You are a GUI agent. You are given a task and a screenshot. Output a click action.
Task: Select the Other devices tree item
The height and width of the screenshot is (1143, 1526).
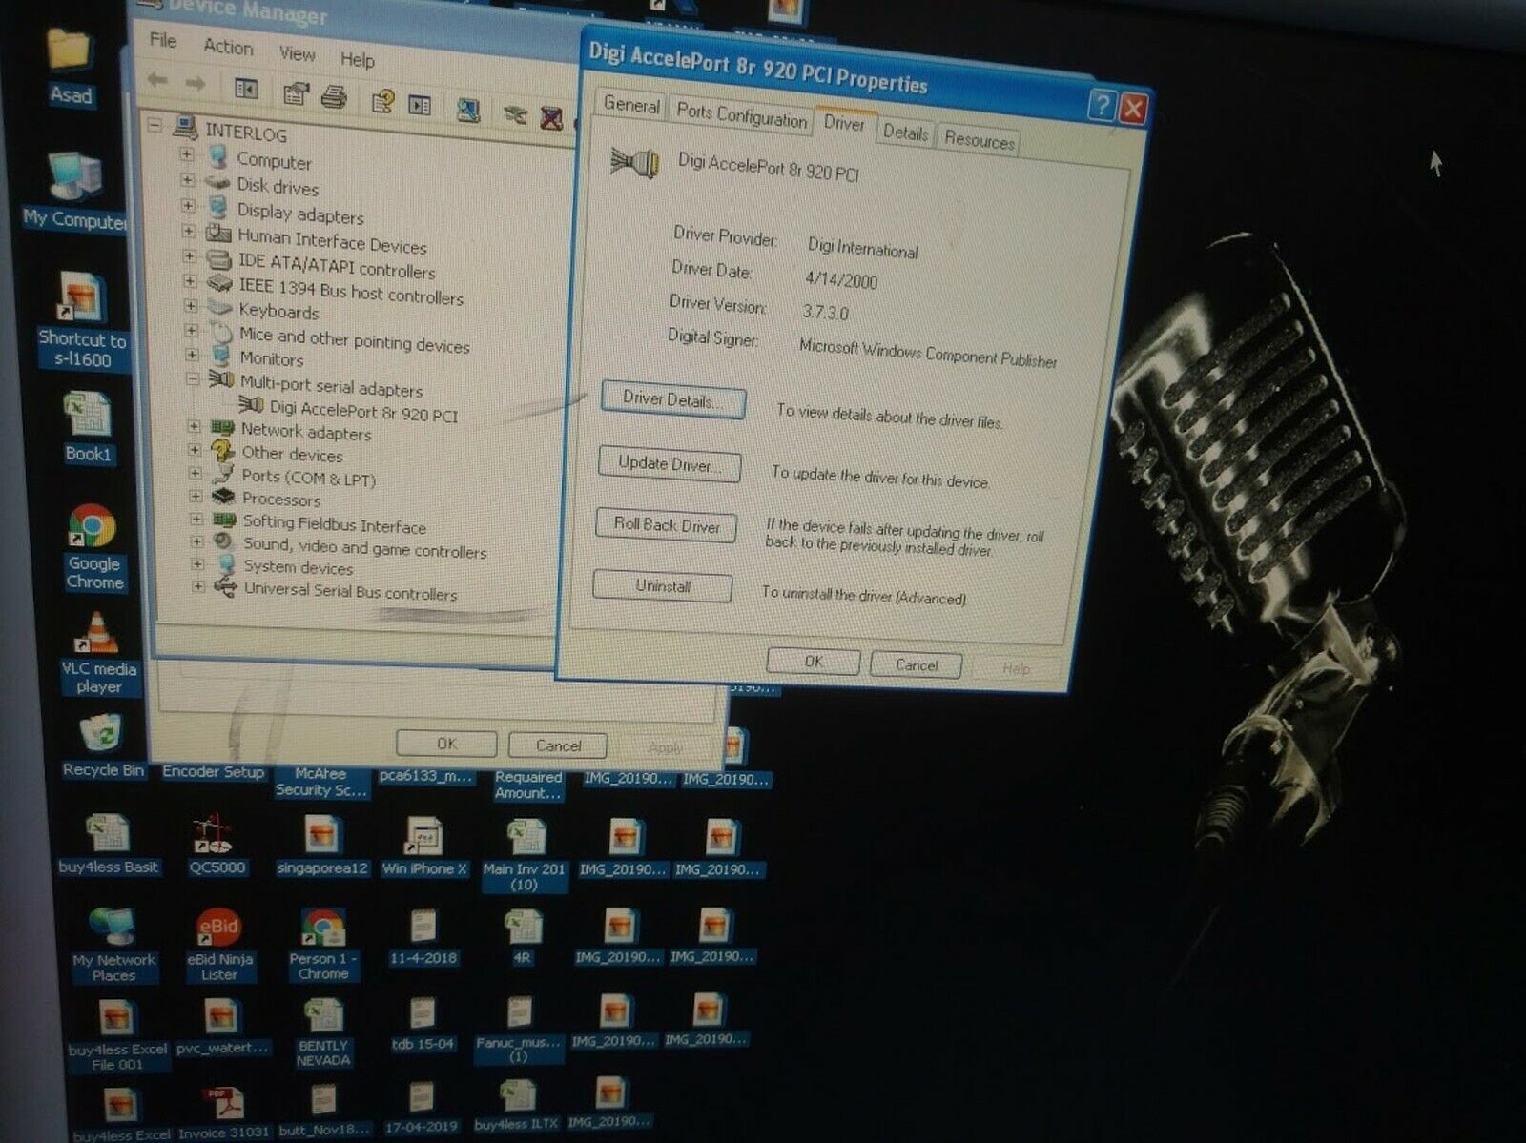point(292,455)
